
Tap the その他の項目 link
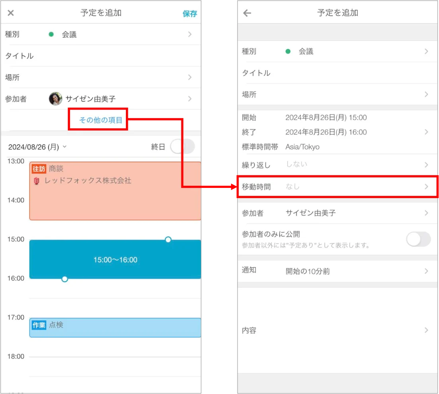101,120
